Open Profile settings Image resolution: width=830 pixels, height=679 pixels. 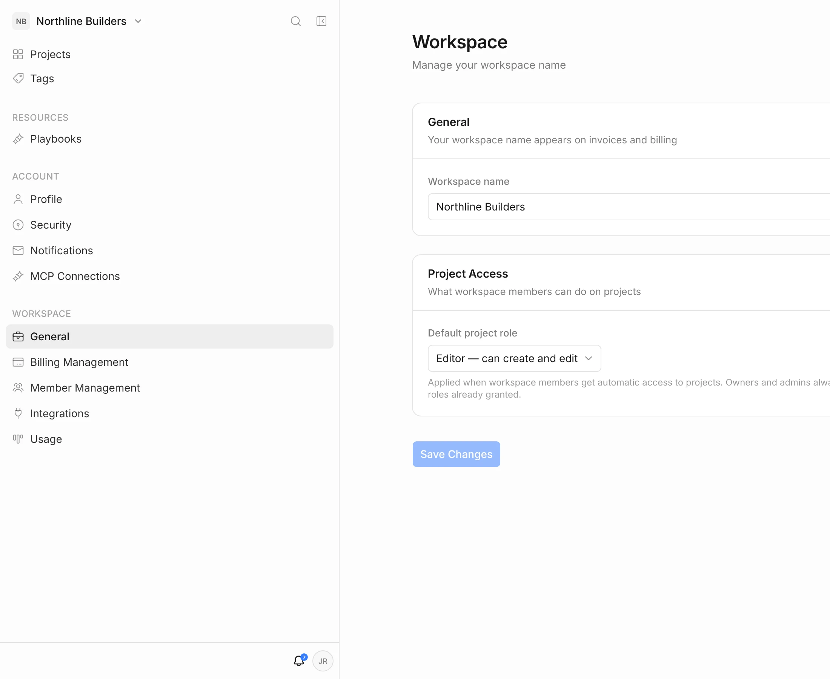pyautogui.click(x=170, y=200)
